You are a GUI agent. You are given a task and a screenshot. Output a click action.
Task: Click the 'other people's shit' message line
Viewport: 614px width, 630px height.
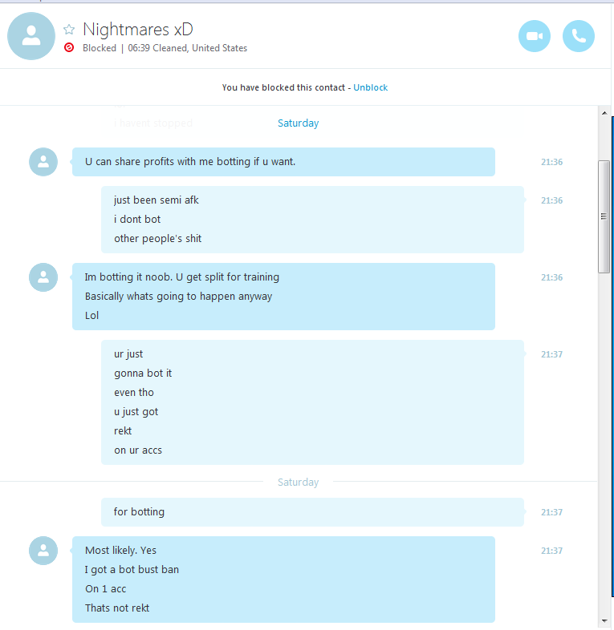coord(157,239)
